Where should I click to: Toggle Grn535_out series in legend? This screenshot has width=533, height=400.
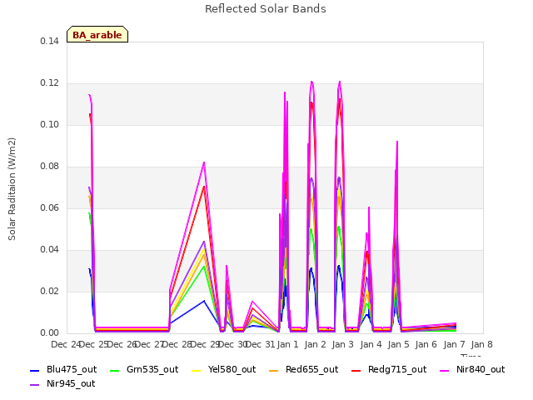pyautogui.click(x=144, y=369)
